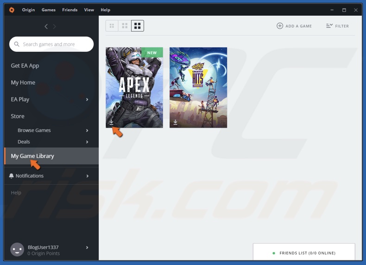
Task: Expand Browse Games chevron
Action: click(87, 130)
